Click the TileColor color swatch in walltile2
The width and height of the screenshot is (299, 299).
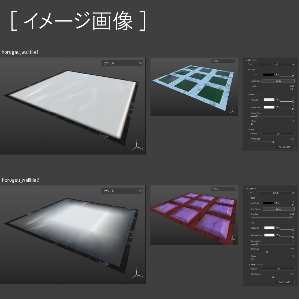click(x=270, y=227)
